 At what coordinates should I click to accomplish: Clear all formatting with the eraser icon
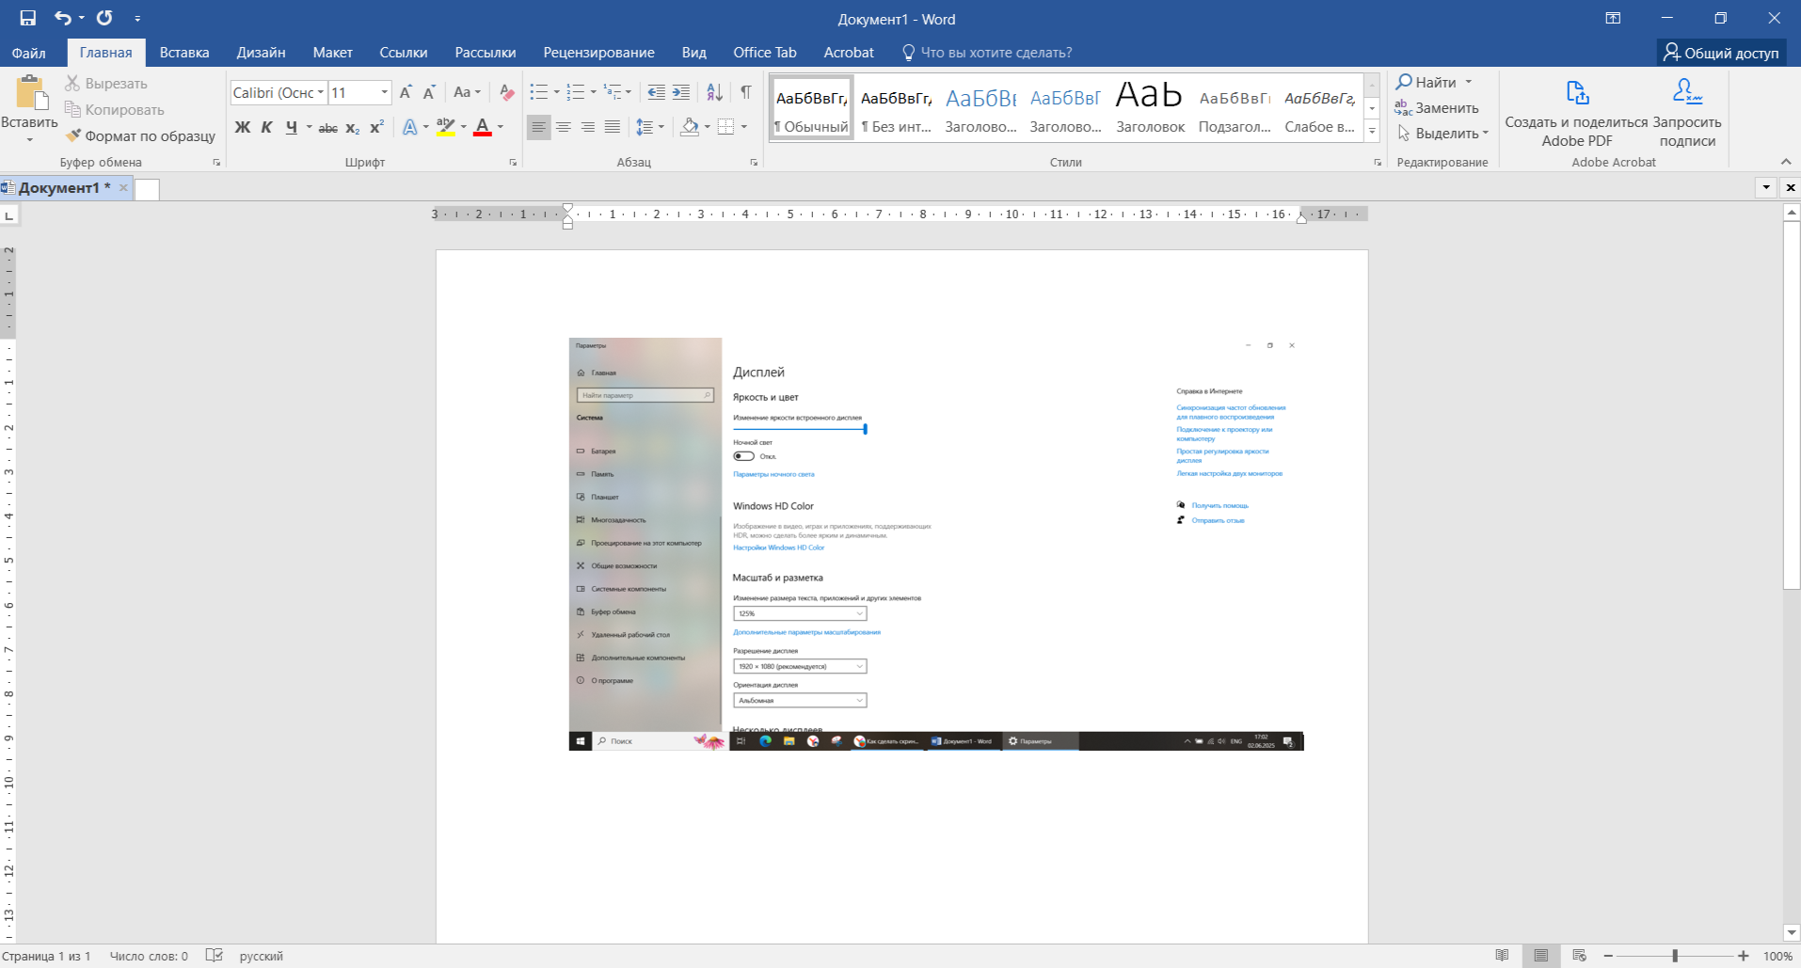(507, 92)
